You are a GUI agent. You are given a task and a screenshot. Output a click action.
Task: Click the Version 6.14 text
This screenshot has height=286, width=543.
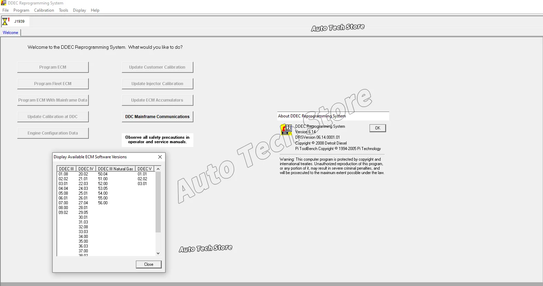point(305,132)
